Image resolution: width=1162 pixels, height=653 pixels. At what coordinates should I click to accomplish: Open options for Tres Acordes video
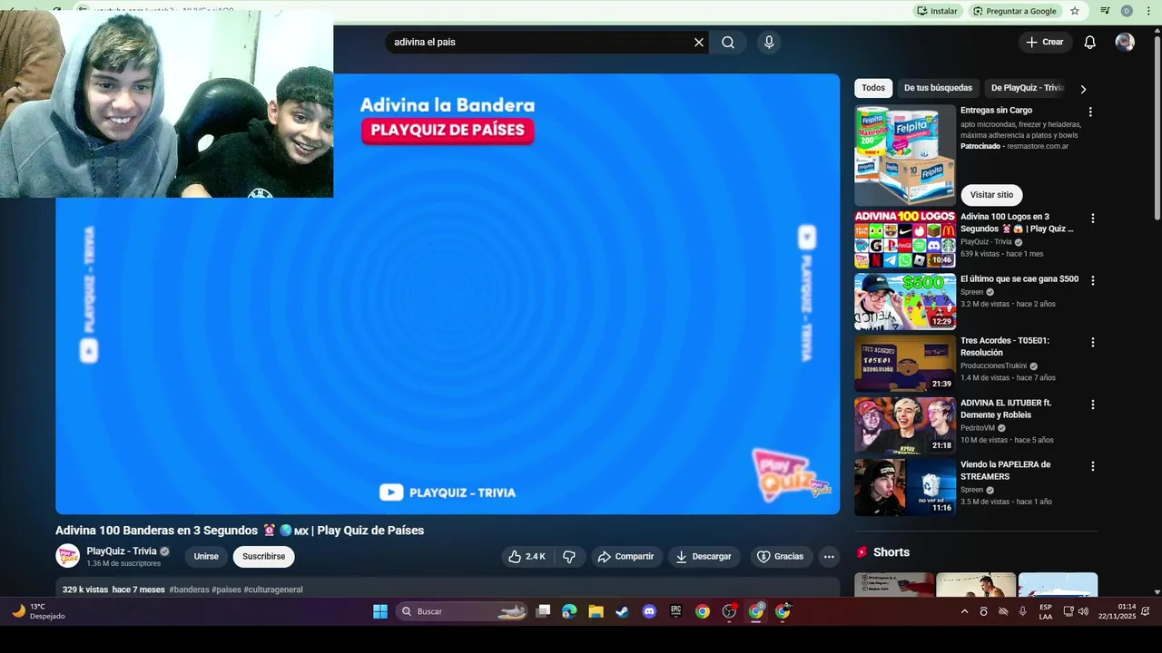pyautogui.click(x=1092, y=342)
